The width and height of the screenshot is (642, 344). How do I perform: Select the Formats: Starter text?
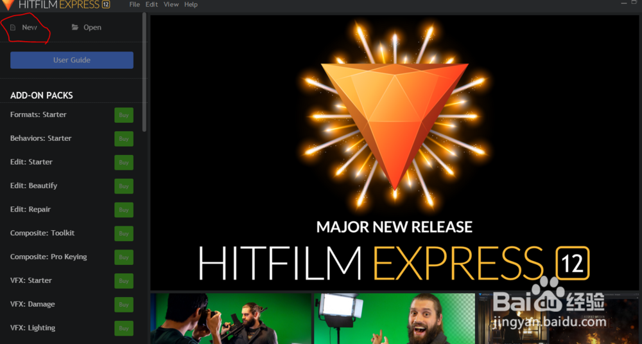(38, 114)
